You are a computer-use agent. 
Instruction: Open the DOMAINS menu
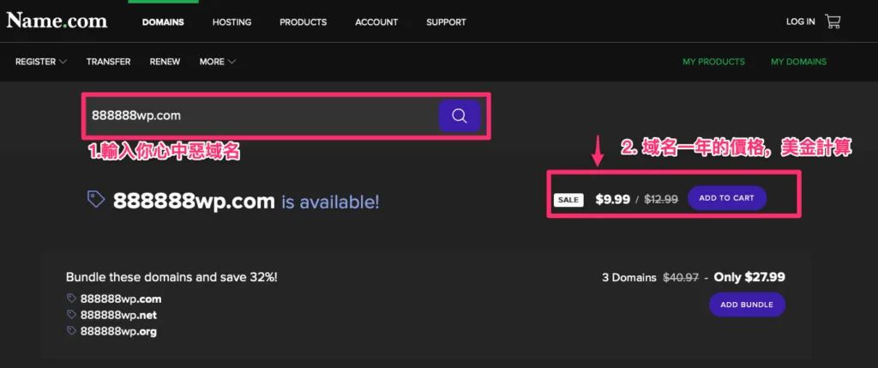pos(163,22)
